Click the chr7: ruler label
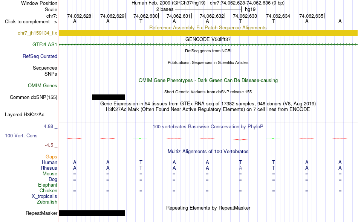The image size is (358, 222). pos(52,16)
